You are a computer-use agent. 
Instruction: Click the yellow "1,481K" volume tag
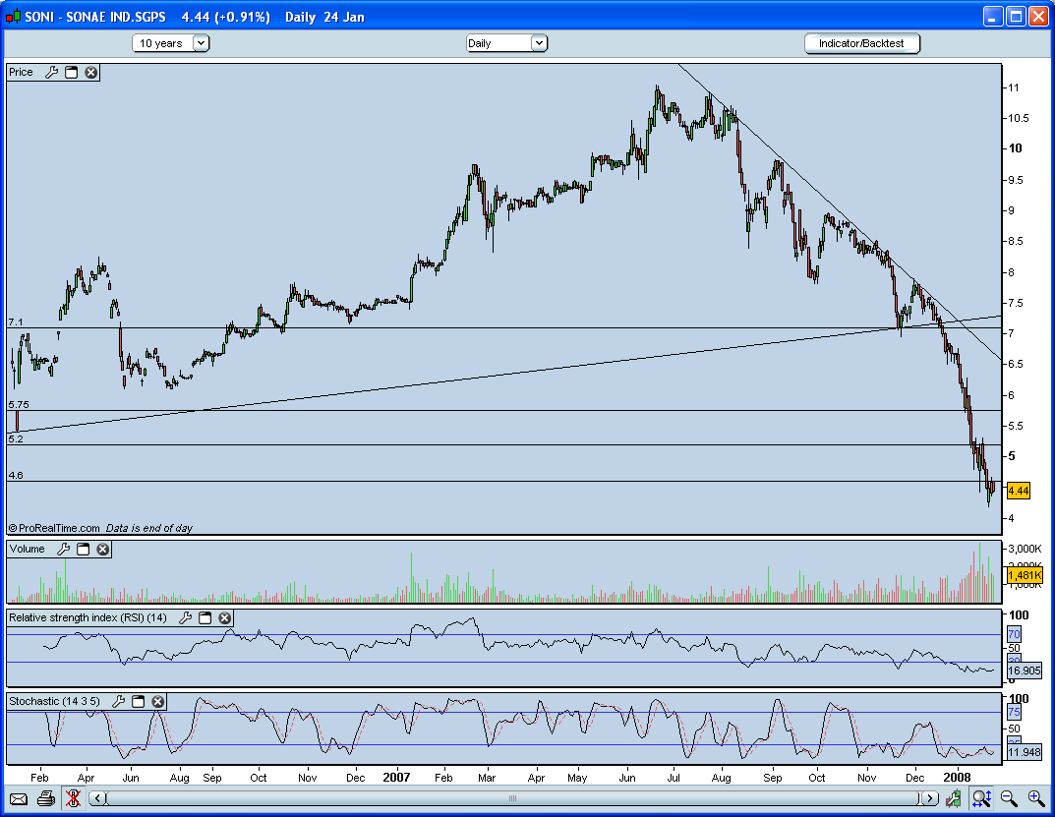1025,575
